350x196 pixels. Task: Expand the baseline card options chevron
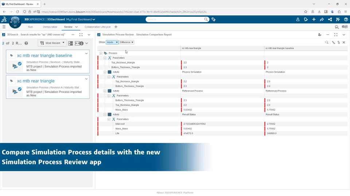(x=86, y=54)
